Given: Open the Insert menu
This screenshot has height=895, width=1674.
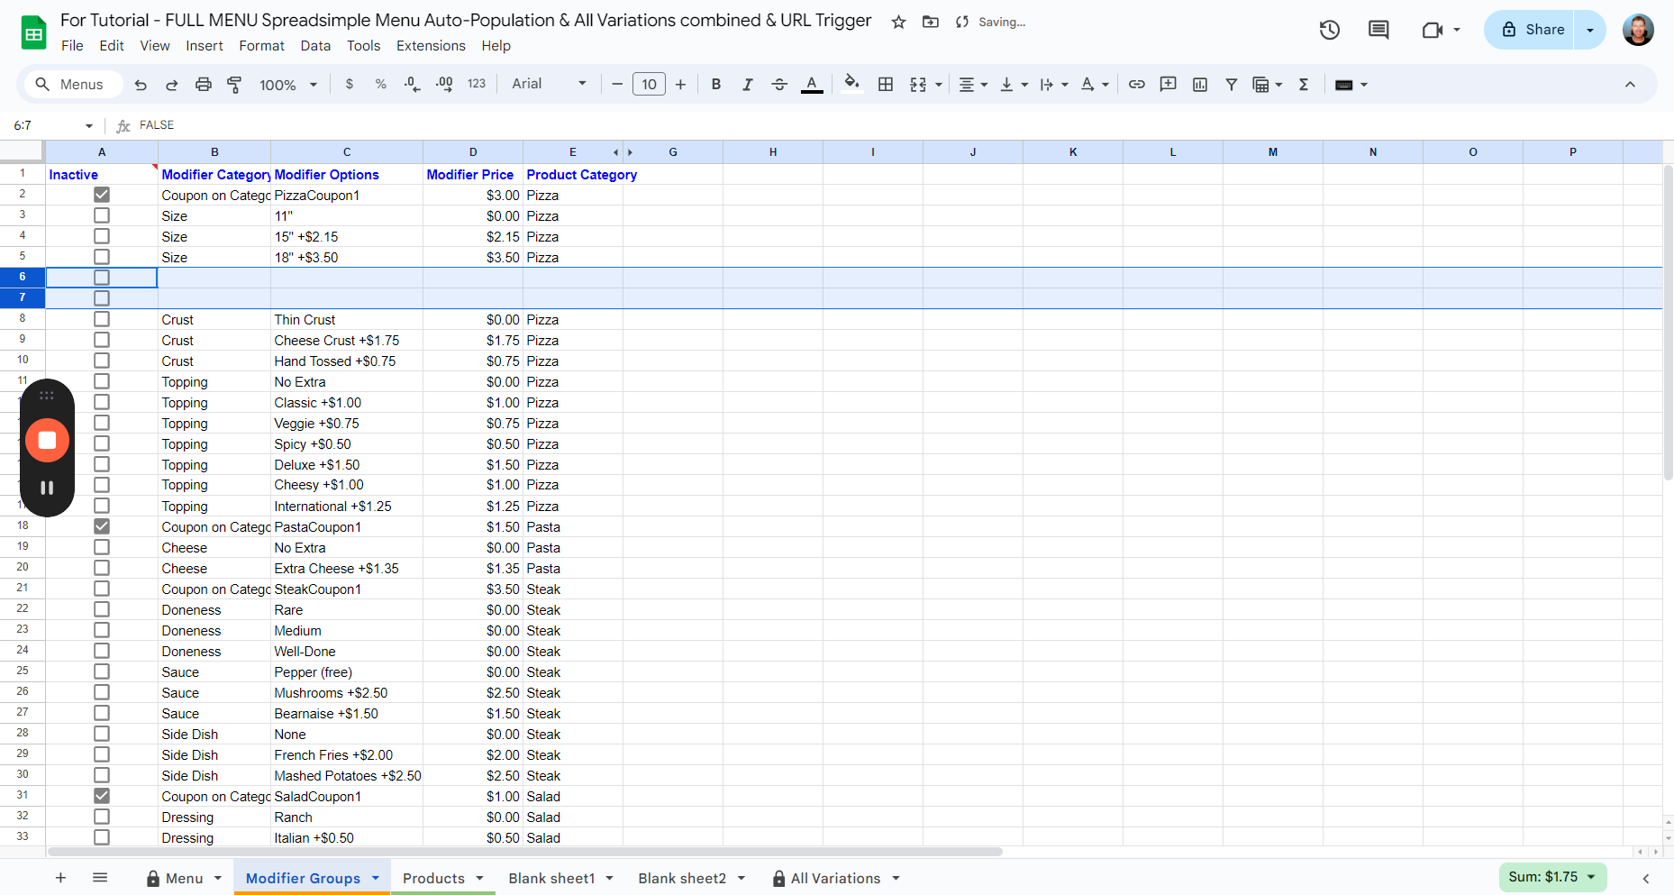Looking at the screenshot, I should click(205, 46).
